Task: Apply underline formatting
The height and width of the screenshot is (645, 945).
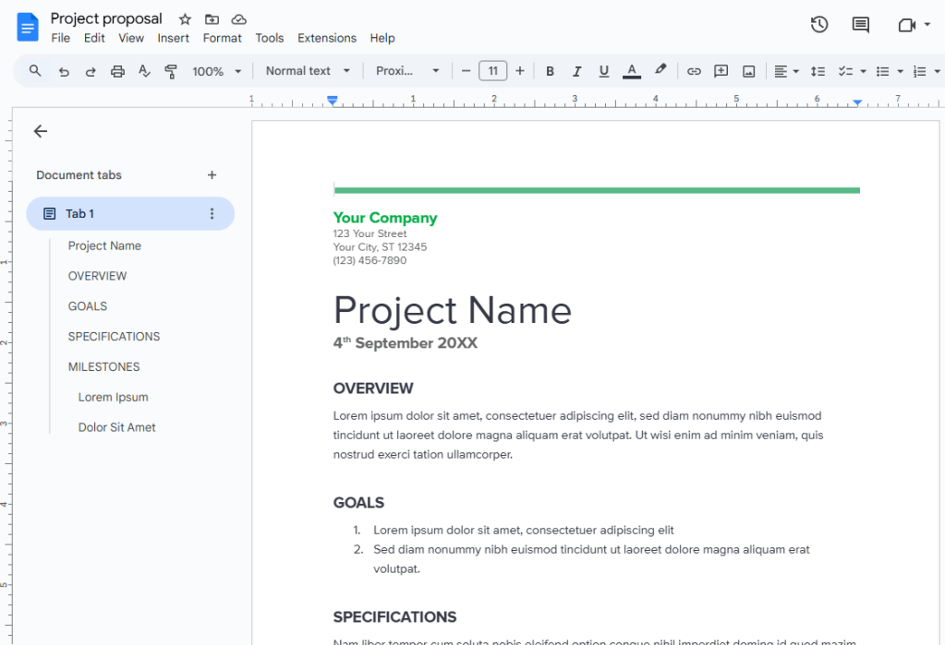Action: click(x=603, y=70)
